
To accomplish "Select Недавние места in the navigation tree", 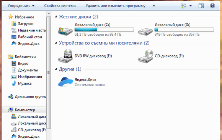I will (x=32, y=30).
